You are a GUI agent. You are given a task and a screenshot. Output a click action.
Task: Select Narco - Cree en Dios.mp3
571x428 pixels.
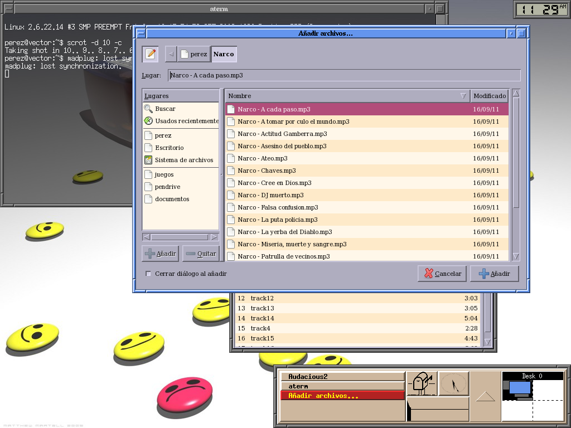click(x=367, y=183)
